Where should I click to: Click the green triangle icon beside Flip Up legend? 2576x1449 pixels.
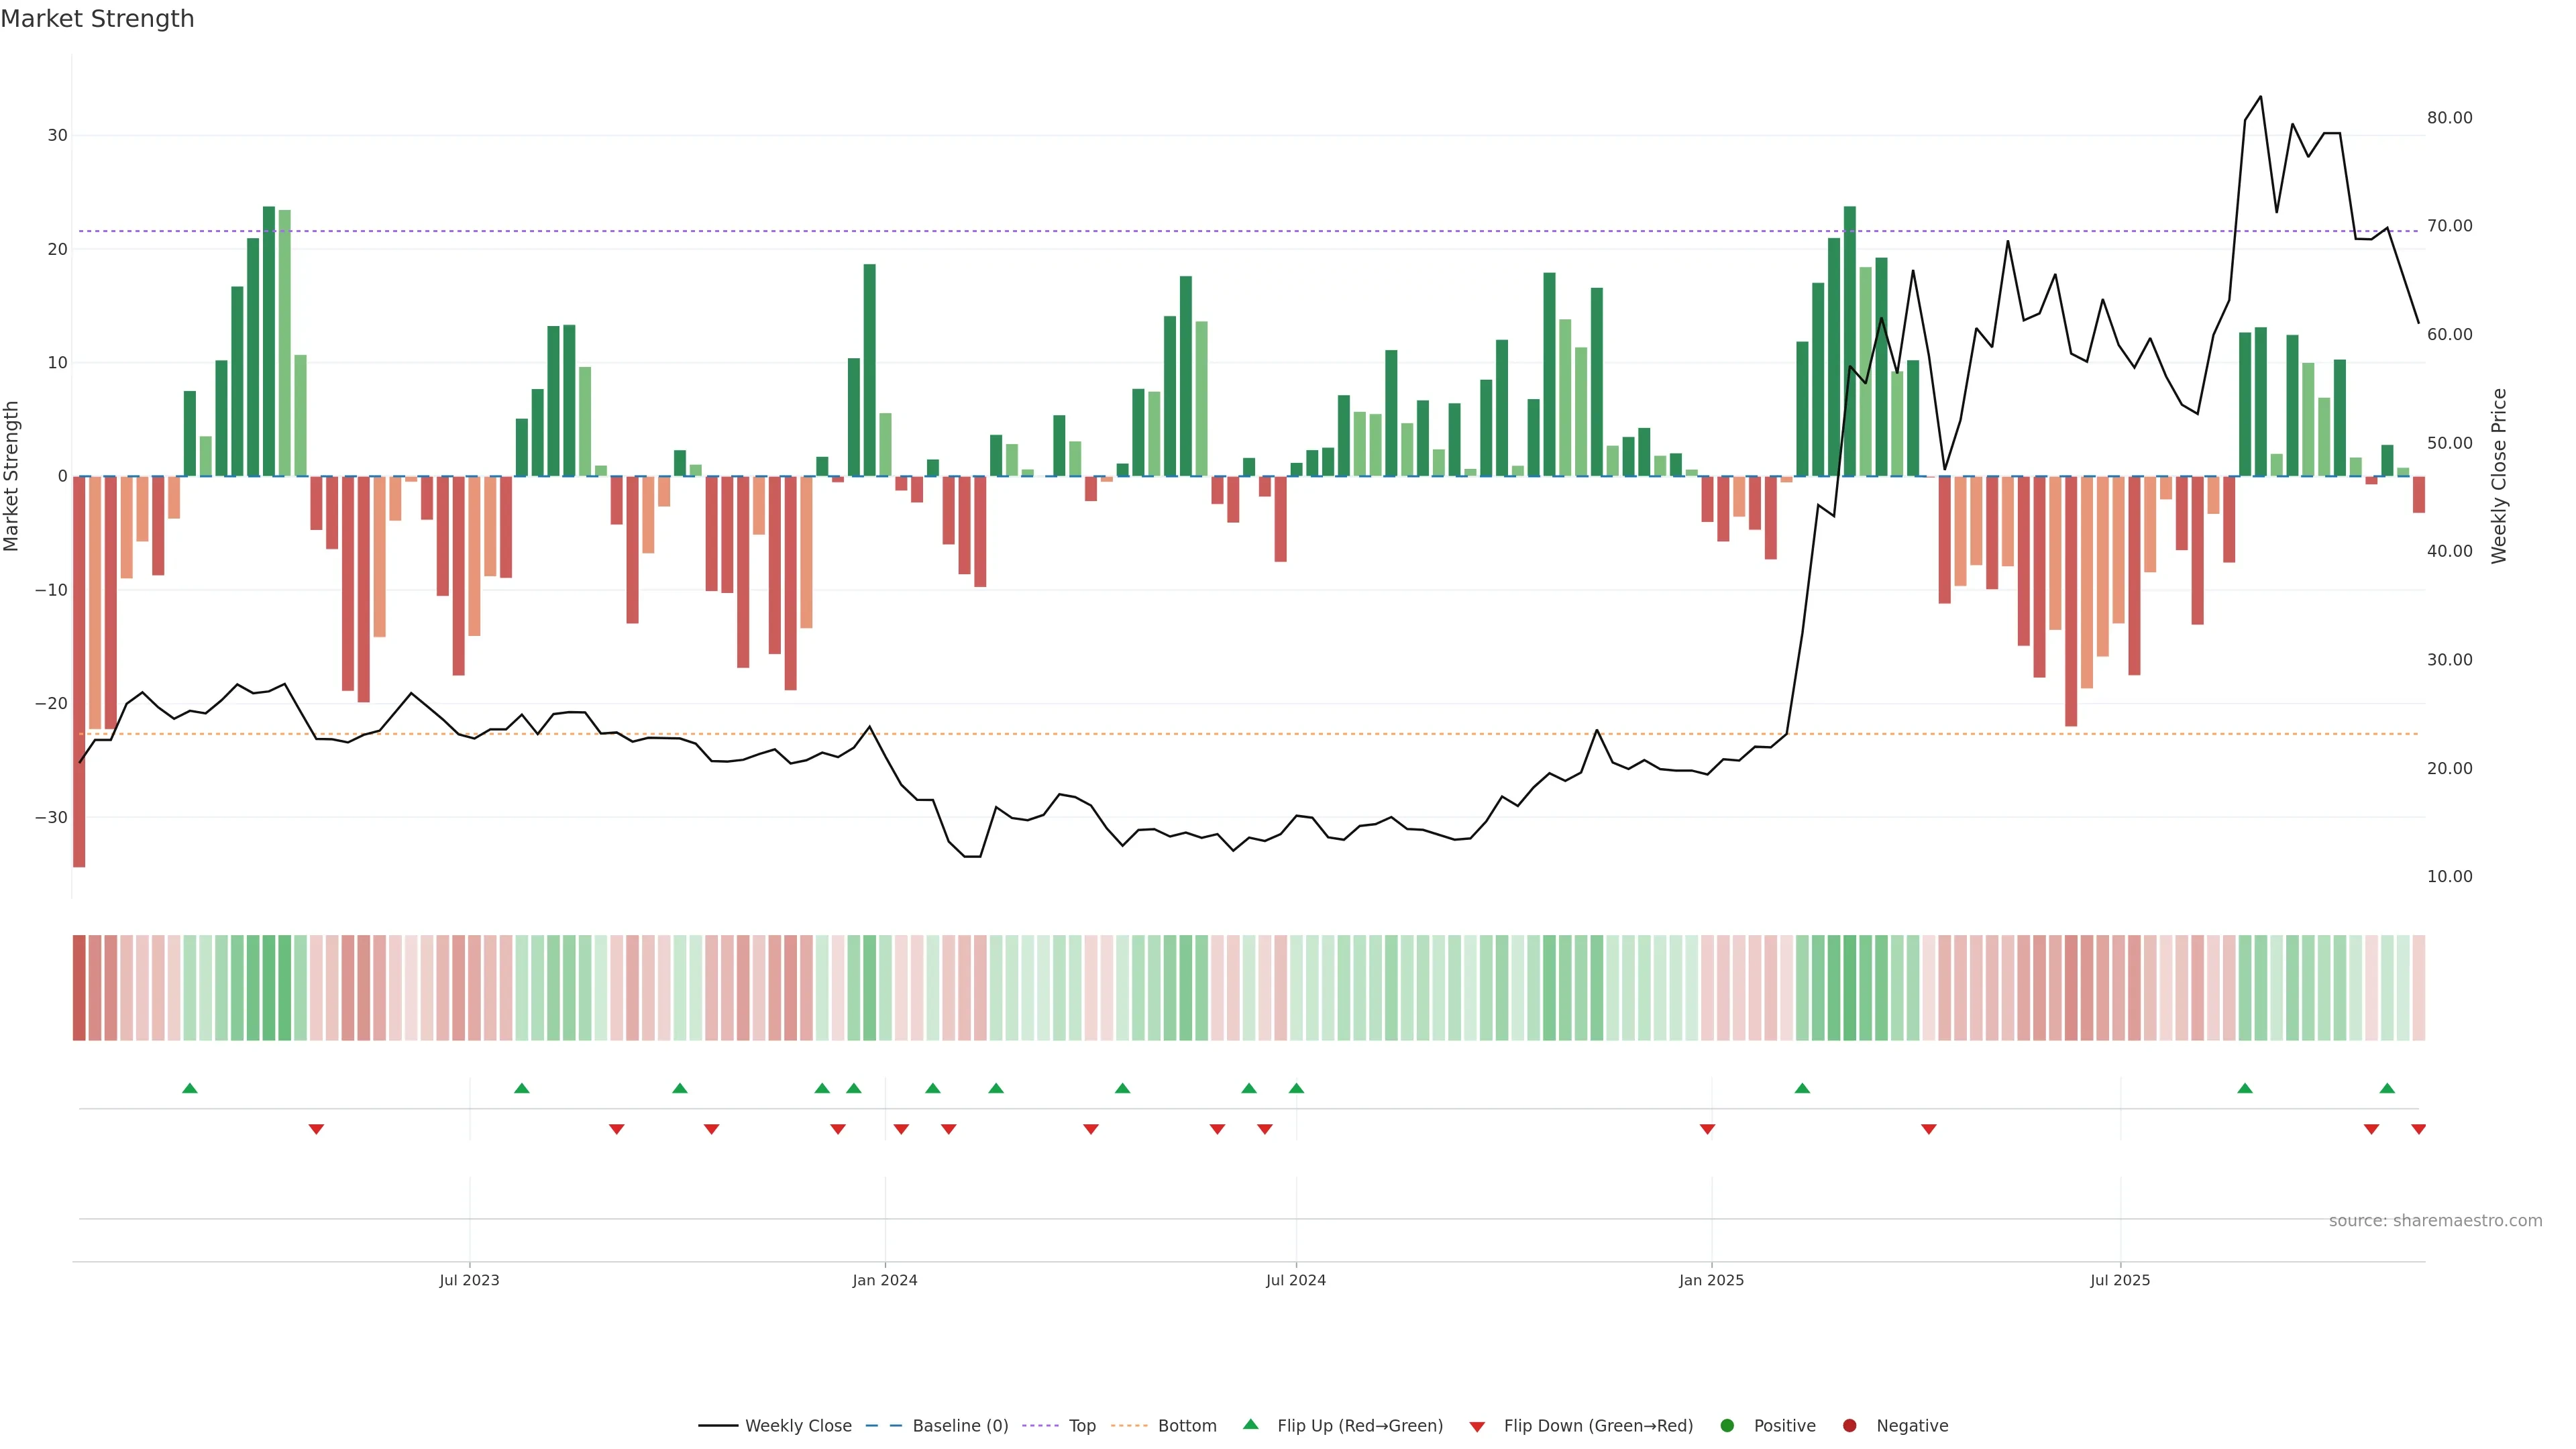tap(1250, 1425)
